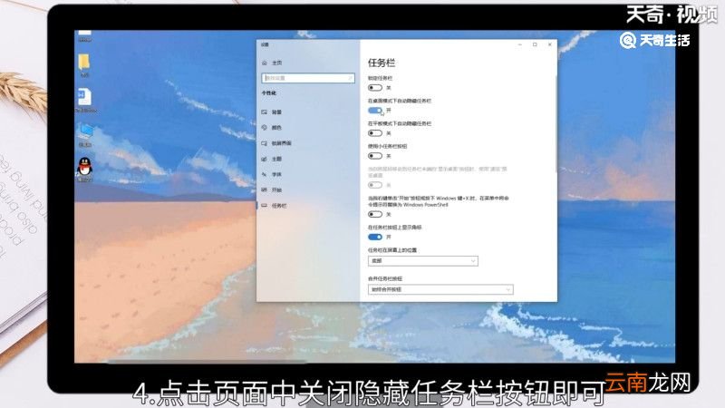
Task: Go to Settings home page (主页)
Action: [272, 63]
